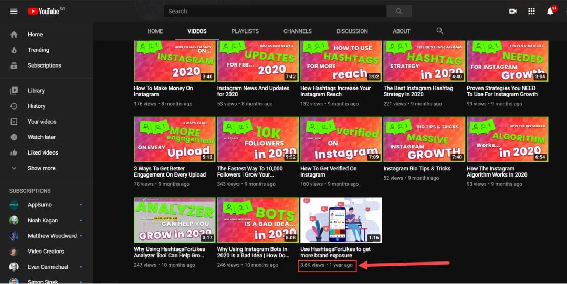Viewport: 567px width, 284px height.
Task: Open the PLAYLISTS tab
Action: click(x=245, y=31)
